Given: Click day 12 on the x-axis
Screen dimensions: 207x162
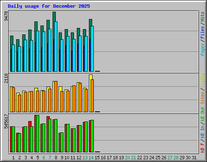Looking at the screenshot, I should [79, 158].
